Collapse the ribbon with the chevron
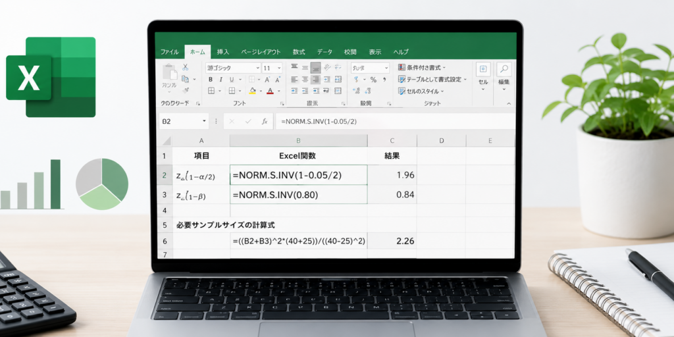 click(x=509, y=103)
